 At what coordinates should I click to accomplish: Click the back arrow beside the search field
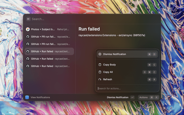pyautogui.click(x=28, y=19)
